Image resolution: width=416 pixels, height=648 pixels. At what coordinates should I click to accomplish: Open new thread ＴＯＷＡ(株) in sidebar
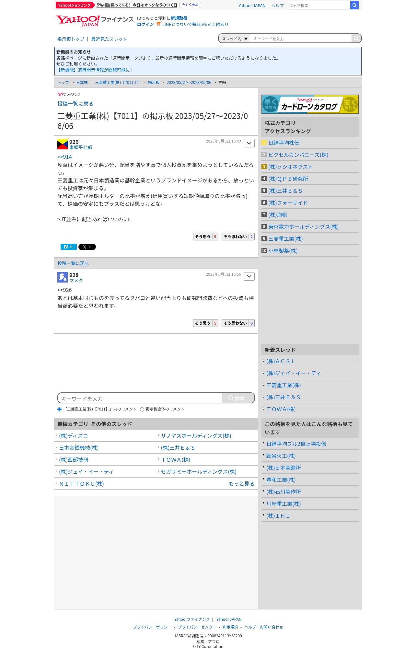281,409
